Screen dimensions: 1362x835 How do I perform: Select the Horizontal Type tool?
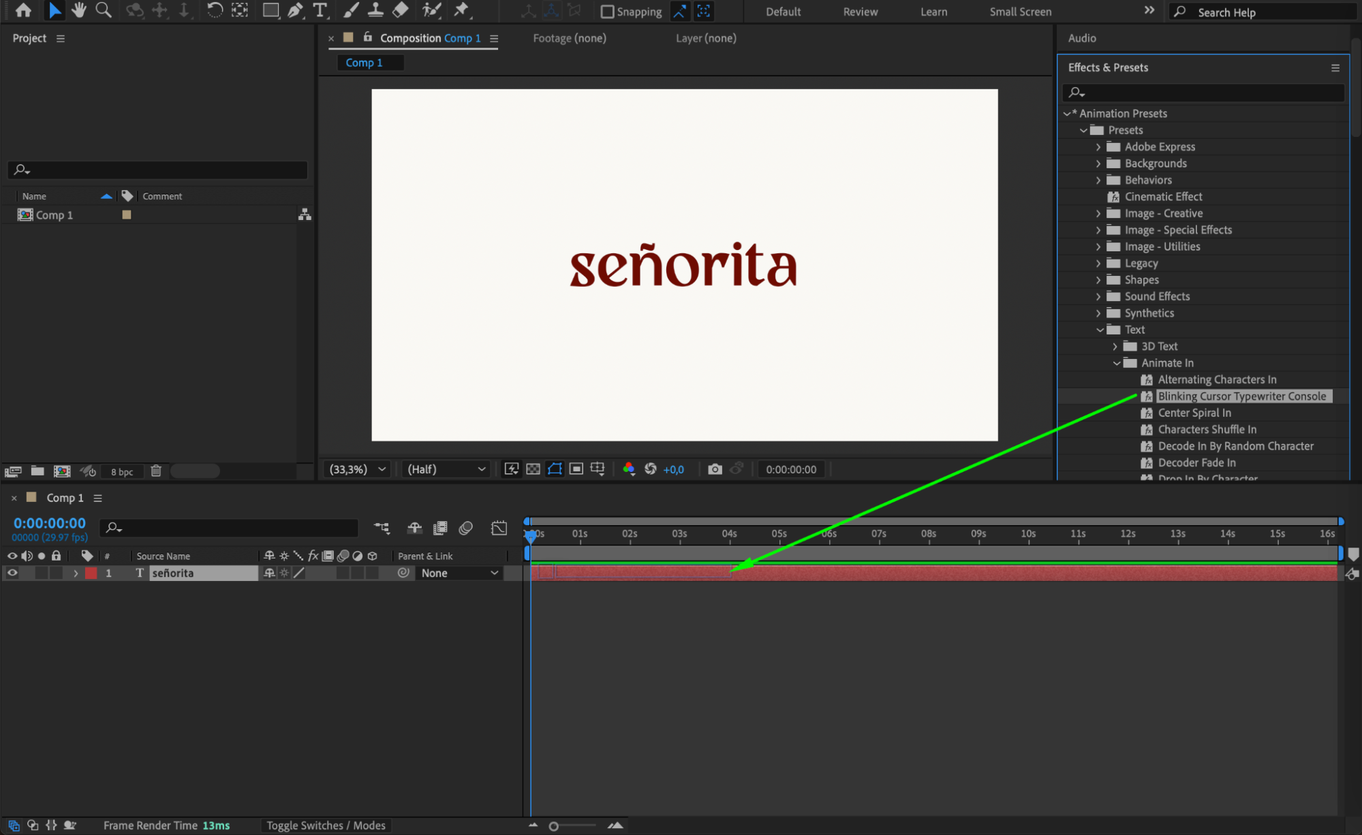[320, 10]
